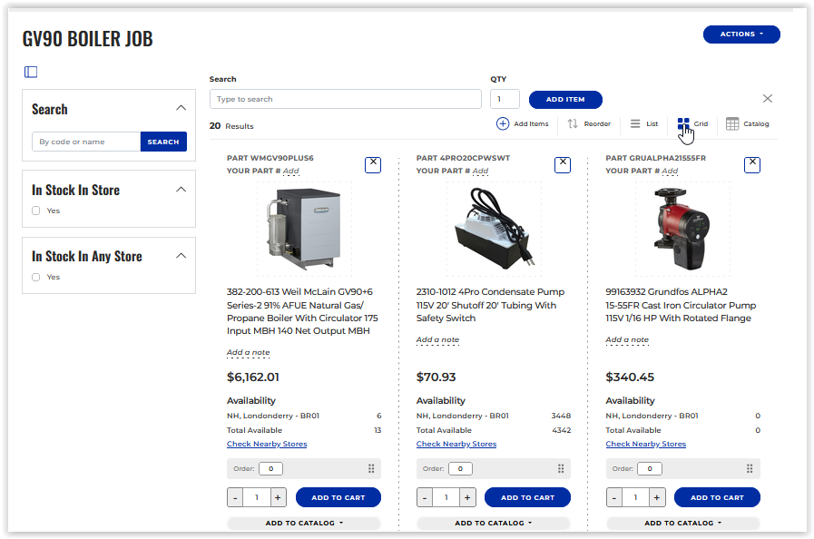The width and height of the screenshot is (814, 539).
Task: Remove part GRUALPHA21555FR from list
Action: 751,164
